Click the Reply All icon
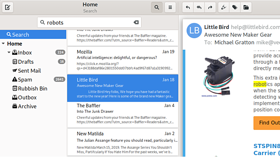The image size is (280, 157). click(199, 7)
